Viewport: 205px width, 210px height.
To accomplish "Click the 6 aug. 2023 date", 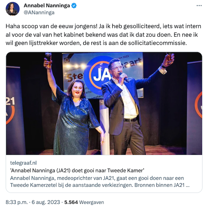I will (46, 202).
